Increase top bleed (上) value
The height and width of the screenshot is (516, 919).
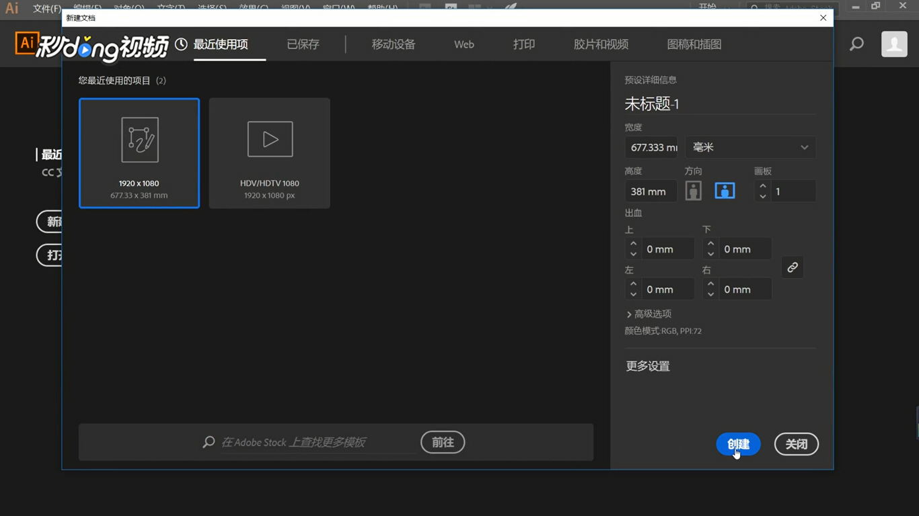click(x=633, y=244)
